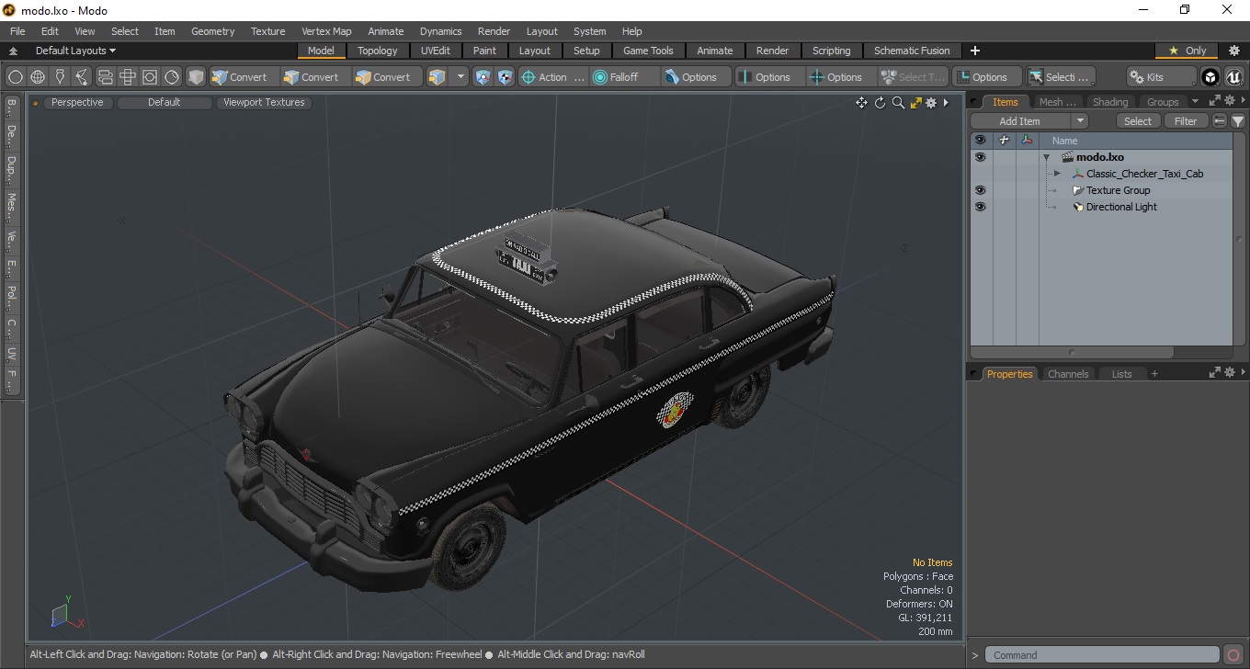The image size is (1250, 669).
Task: Click the Options button beside Falloff
Action: coord(697,77)
